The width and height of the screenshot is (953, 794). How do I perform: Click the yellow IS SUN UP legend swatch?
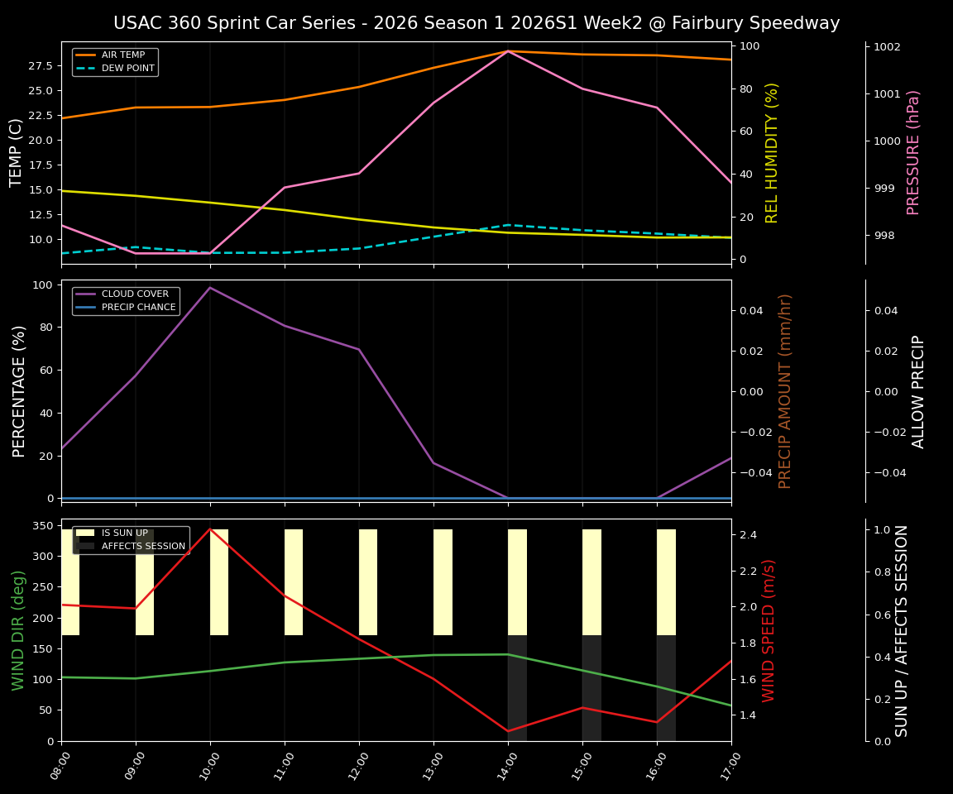[87, 533]
